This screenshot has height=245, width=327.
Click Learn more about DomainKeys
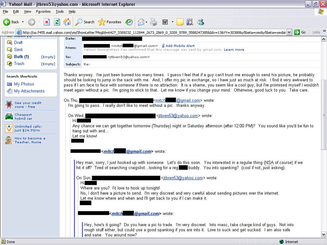[x=234, y=50]
